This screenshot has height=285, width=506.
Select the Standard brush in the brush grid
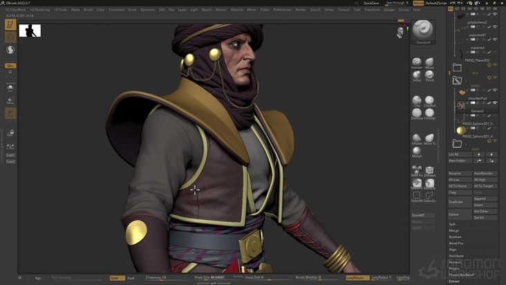417,63
